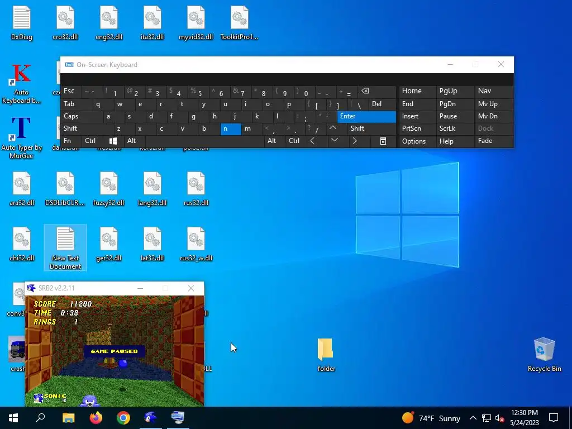Select the cro32.dll desktop file
This screenshot has width=572, height=429.
[x=65, y=22]
